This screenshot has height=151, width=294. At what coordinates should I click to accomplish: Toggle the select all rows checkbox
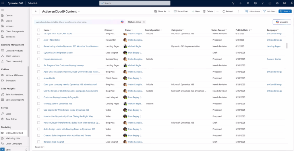tap(39, 30)
